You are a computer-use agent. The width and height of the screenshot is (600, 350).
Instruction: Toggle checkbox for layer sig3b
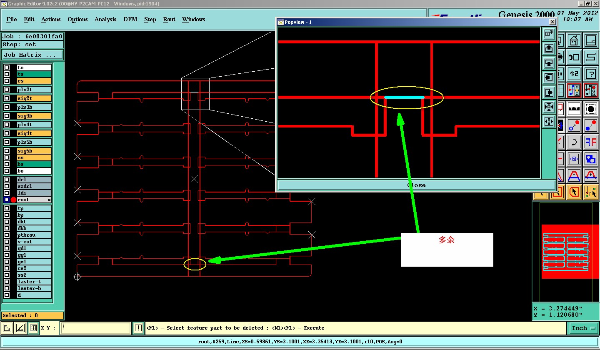[x=7, y=116]
